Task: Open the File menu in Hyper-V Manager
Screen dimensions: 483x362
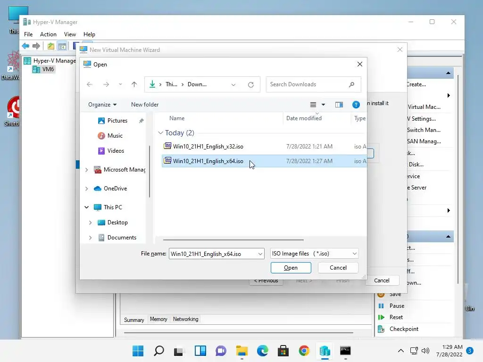Action: click(x=28, y=34)
